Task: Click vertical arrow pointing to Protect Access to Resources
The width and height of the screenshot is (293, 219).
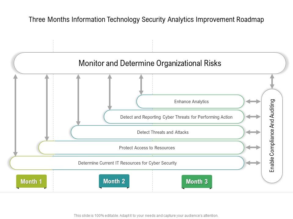Action: point(47,107)
